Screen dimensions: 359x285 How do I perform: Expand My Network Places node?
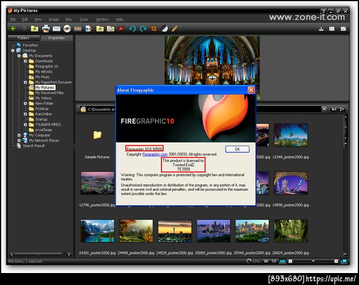(x=19, y=141)
